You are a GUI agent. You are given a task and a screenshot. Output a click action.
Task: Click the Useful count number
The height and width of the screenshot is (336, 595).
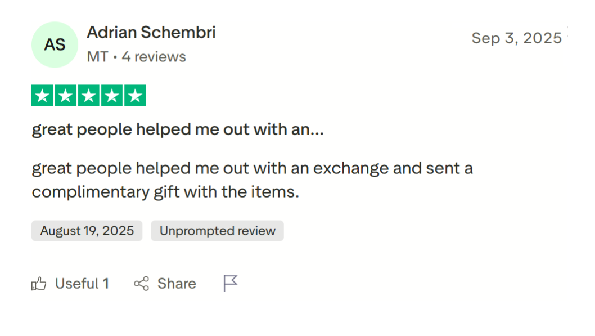tap(106, 284)
